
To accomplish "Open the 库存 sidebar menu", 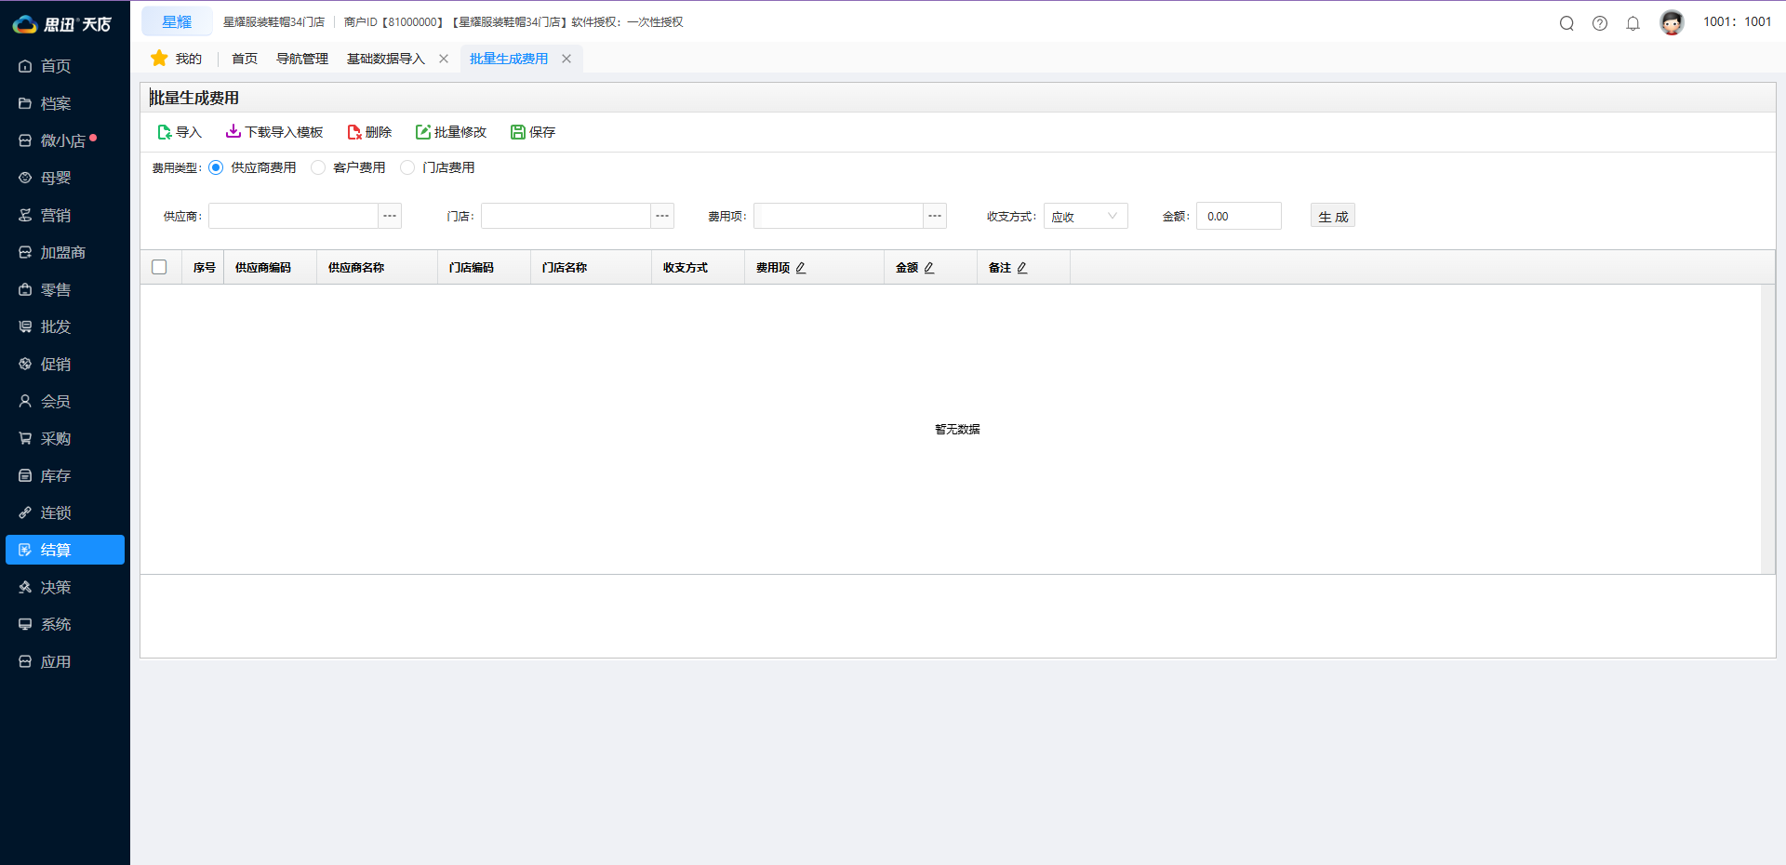I will pos(56,475).
